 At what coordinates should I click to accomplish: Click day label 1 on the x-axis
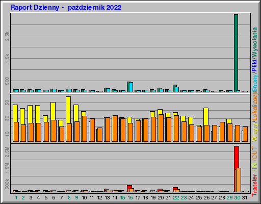click(x=16, y=198)
